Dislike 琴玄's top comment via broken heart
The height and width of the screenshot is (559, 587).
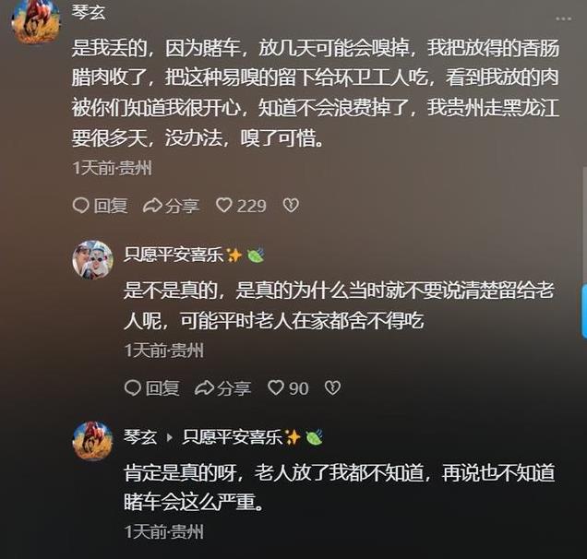click(291, 206)
